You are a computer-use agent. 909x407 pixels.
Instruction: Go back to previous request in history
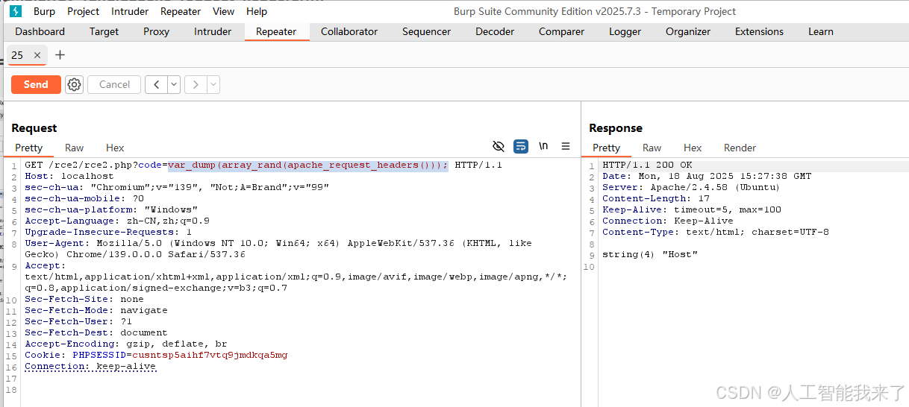click(156, 84)
